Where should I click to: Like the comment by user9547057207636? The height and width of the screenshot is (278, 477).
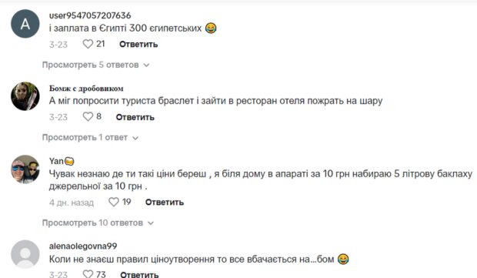tap(88, 44)
